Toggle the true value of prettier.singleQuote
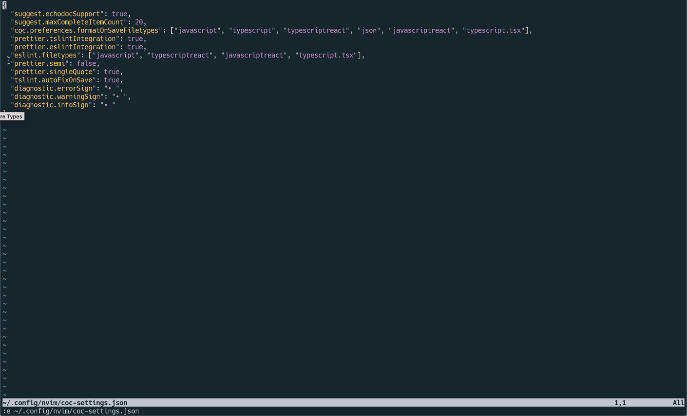The width and height of the screenshot is (687, 416). 112,72
